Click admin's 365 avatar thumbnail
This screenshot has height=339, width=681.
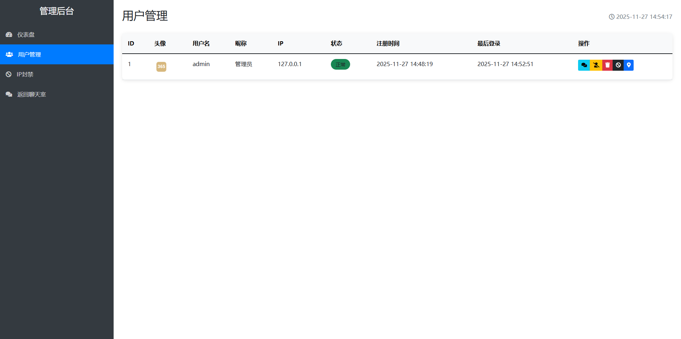161,66
